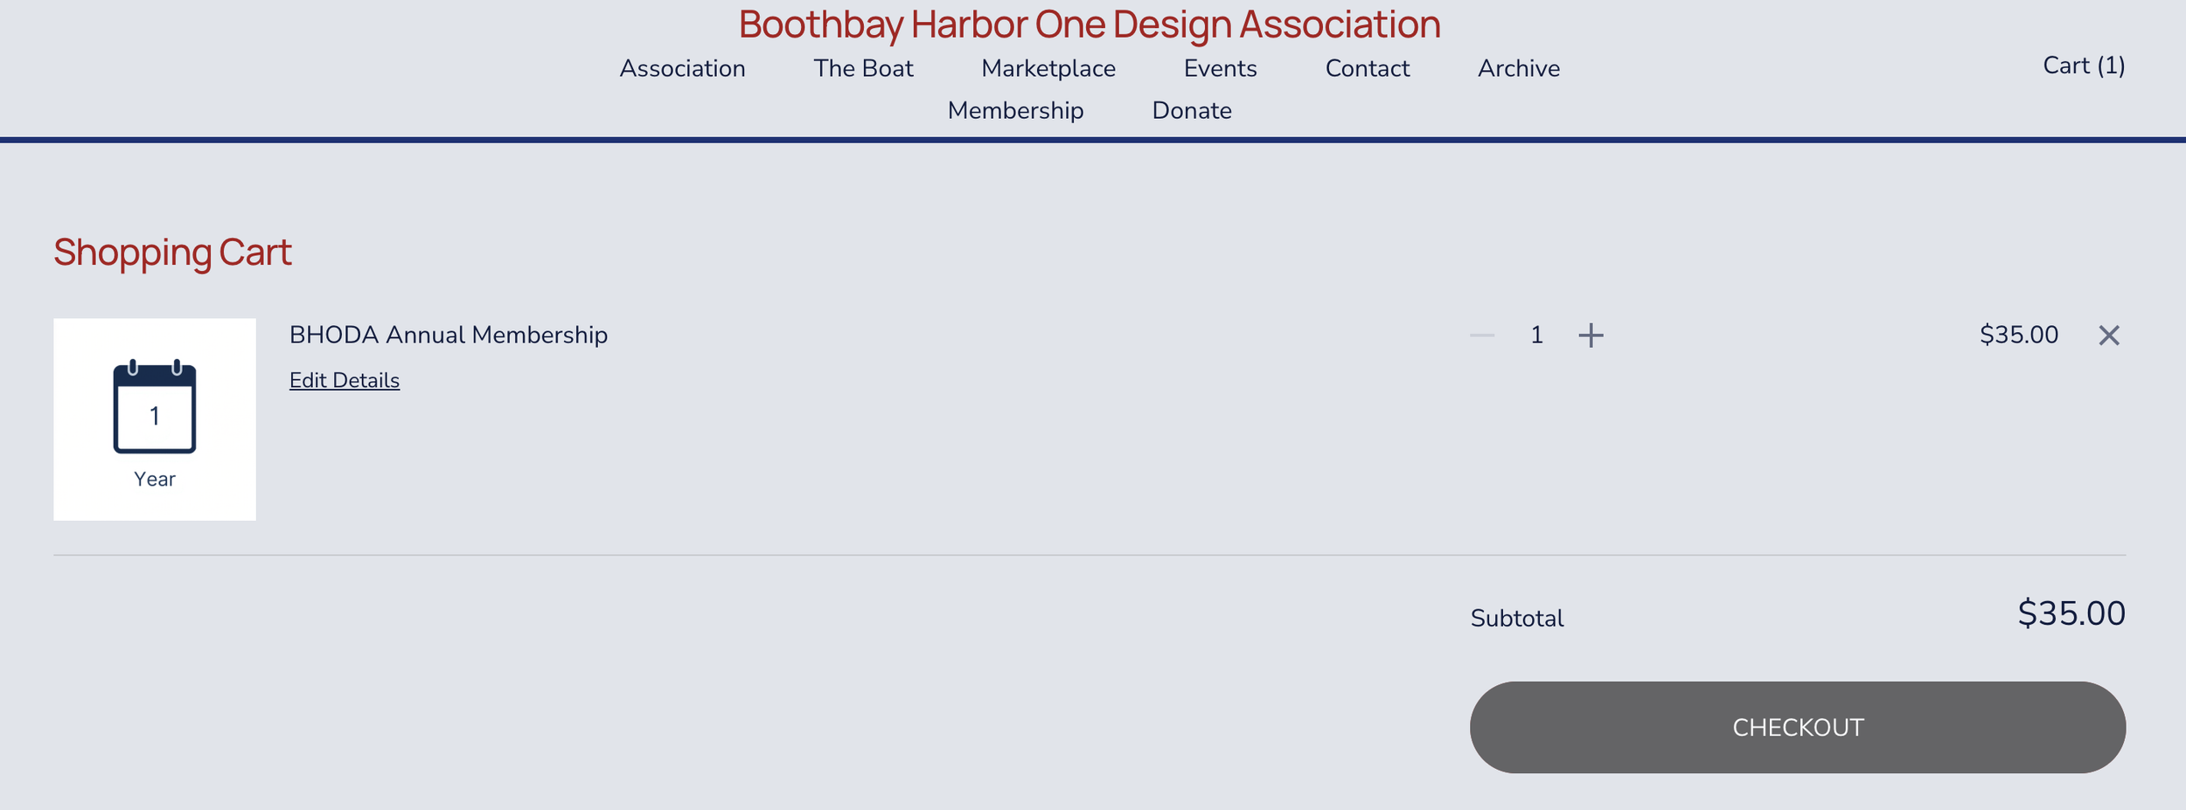Go to Membership page
This screenshot has width=2186, height=810.
coord(1016,111)
